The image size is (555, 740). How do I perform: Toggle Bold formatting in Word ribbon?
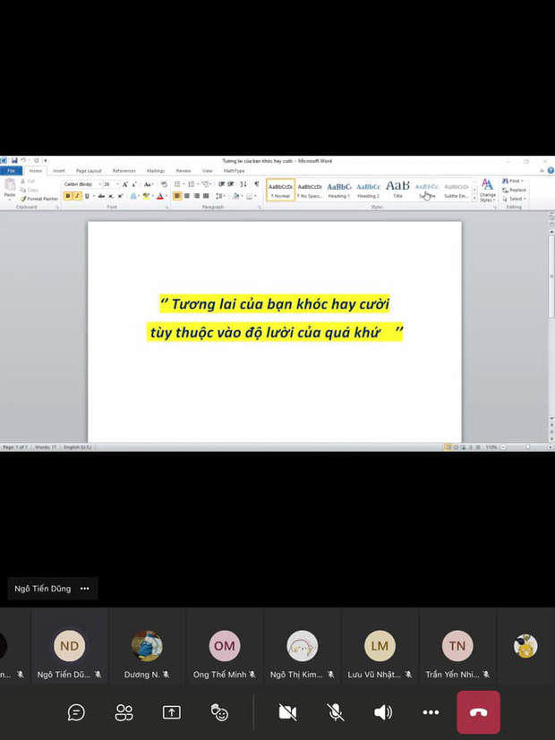pos(68,196)
